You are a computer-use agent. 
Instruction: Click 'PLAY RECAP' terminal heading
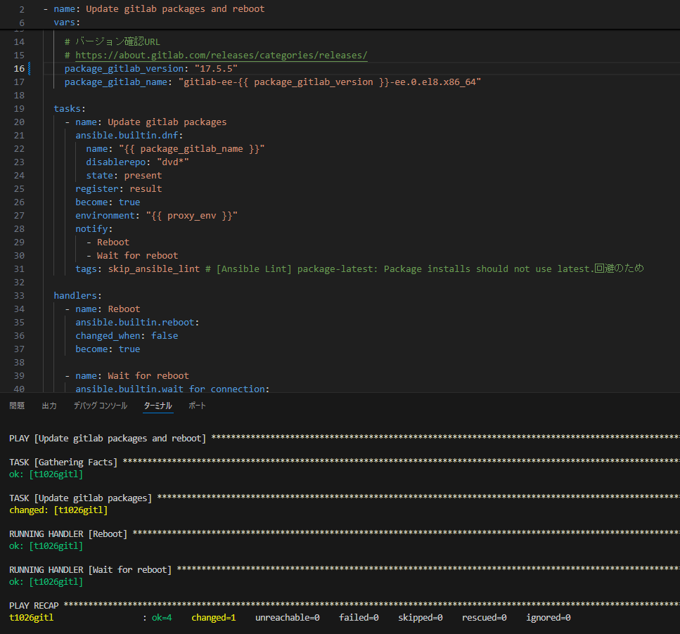[34, 605]
